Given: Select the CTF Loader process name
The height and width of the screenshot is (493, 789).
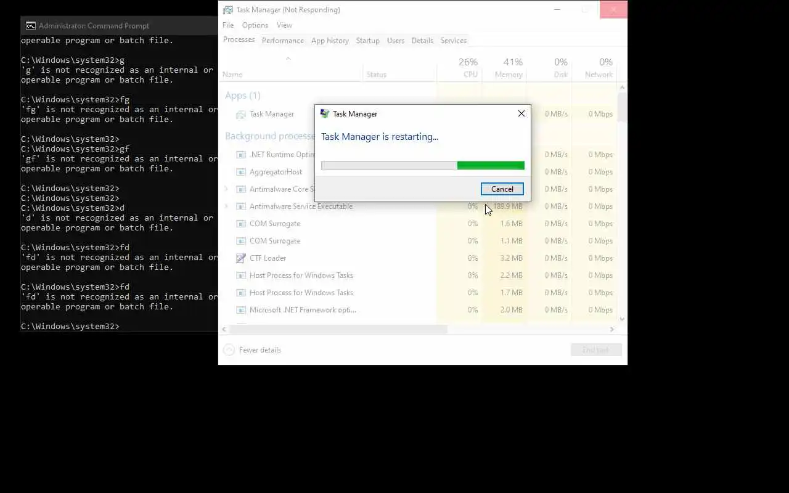Looking at the screenshot, I should point(268,258).
